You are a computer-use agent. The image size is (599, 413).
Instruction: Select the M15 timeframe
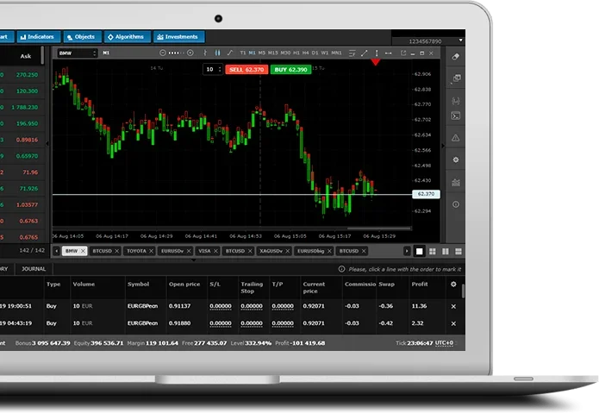273,53
